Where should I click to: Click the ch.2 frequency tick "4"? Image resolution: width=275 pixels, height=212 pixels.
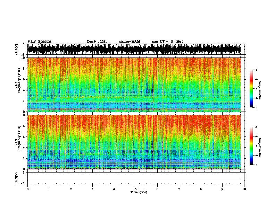click(24, 148)
